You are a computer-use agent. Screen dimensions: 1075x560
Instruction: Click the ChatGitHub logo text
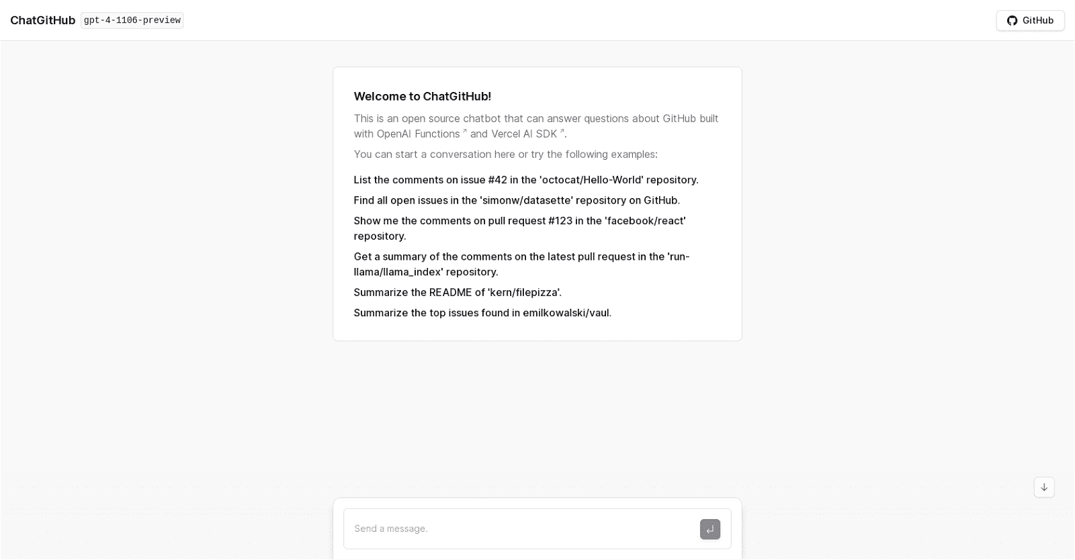tap(42, 20)
